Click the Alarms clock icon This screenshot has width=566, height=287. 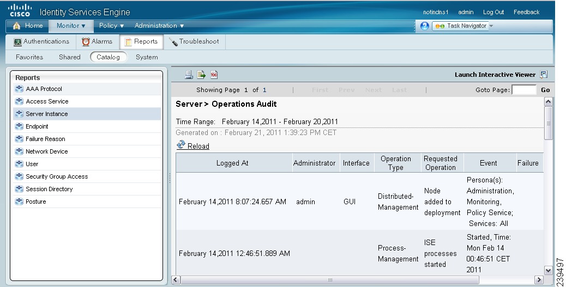tap(86, 42)
